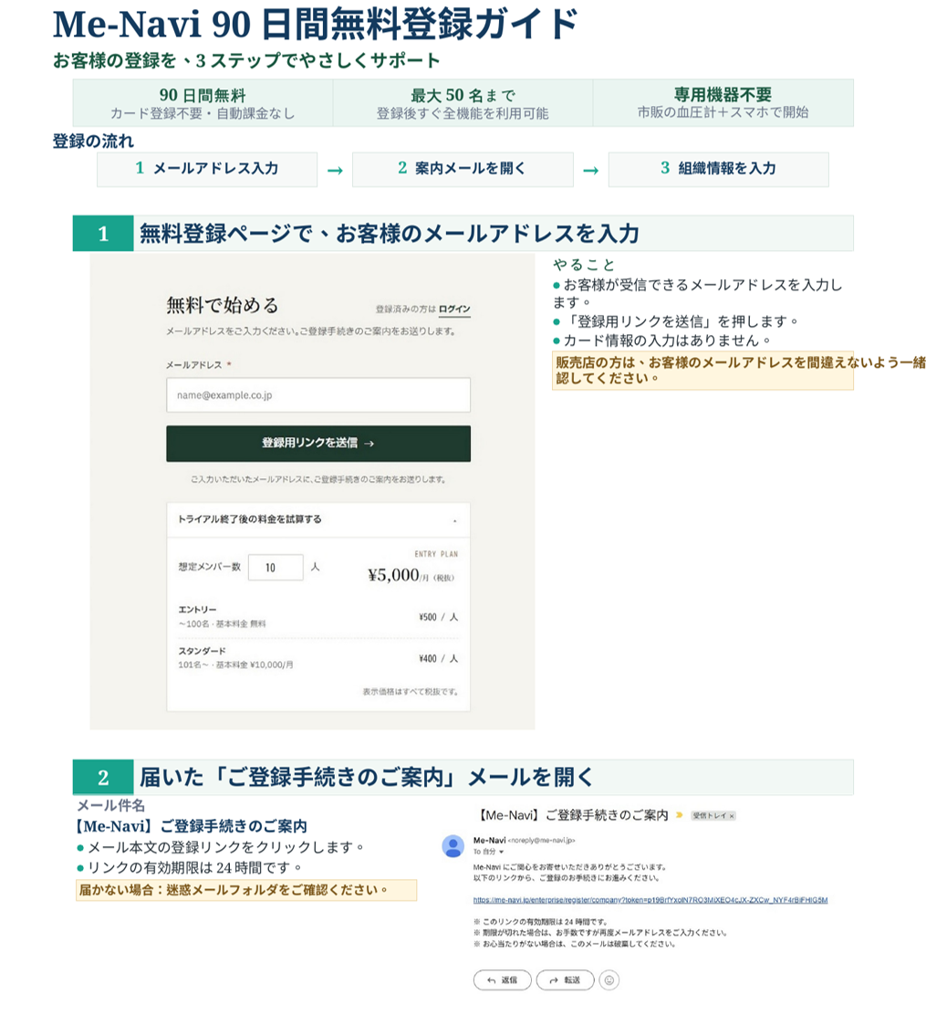
Task: Click the 想定メンバー数 number field
Action: pos(276,568)
